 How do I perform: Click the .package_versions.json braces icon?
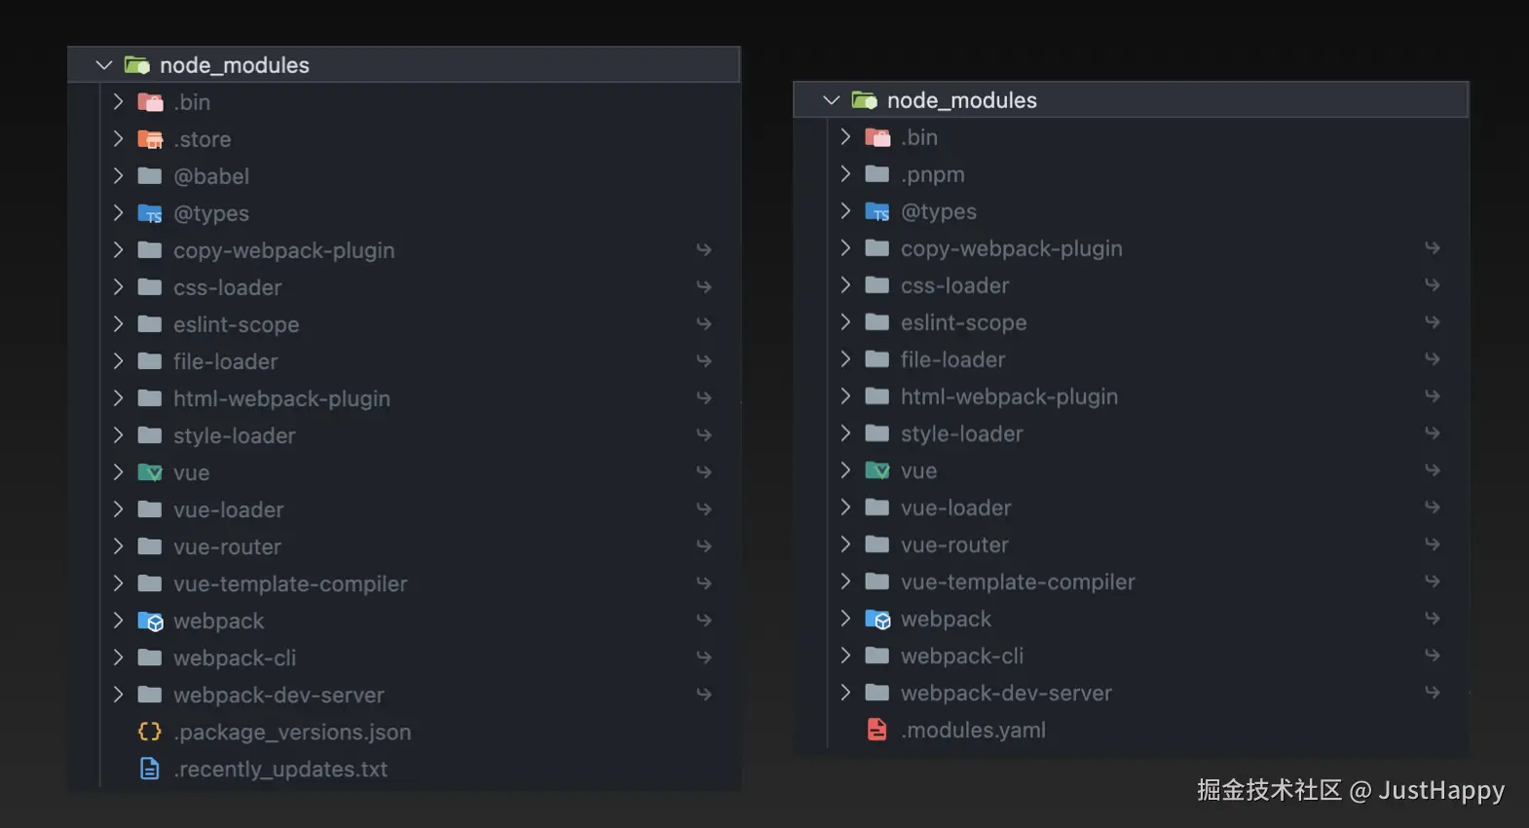pyautogui.click(x=150, y=732)
